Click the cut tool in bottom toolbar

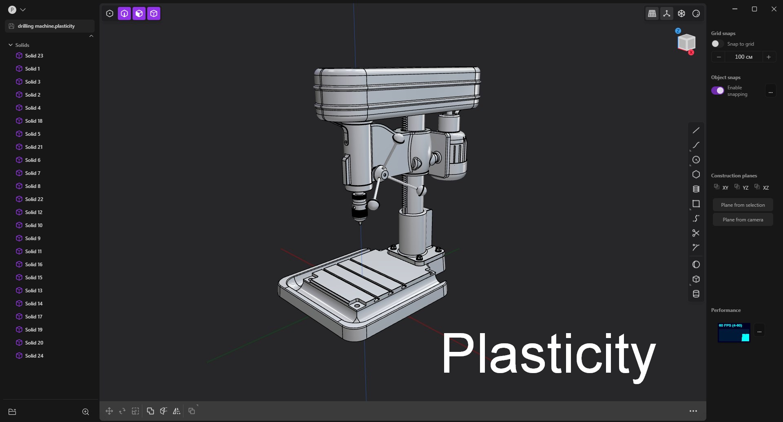click(x=164, y=411)
